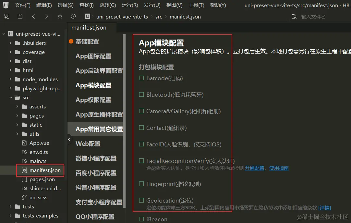Click the file search icon
Viewport: 351px width, 223px height.
click(x=294, y=16)
